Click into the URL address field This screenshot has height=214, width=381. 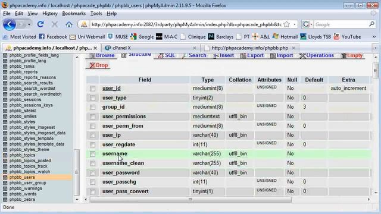point(186,24)
